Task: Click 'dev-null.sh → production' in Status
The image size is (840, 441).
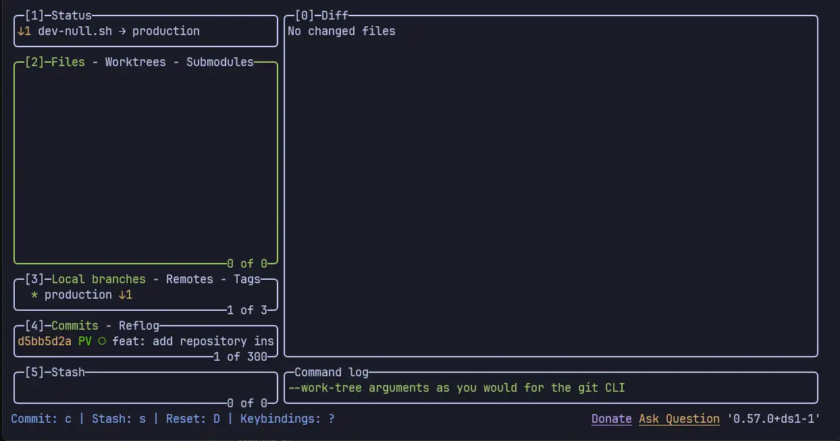Action: pos(119,31)
